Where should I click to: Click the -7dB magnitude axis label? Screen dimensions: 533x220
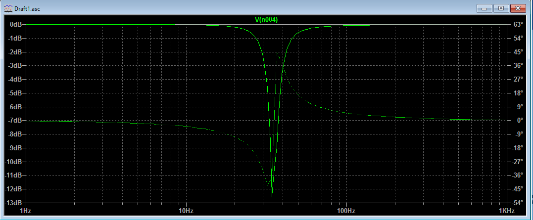(14, 121)
